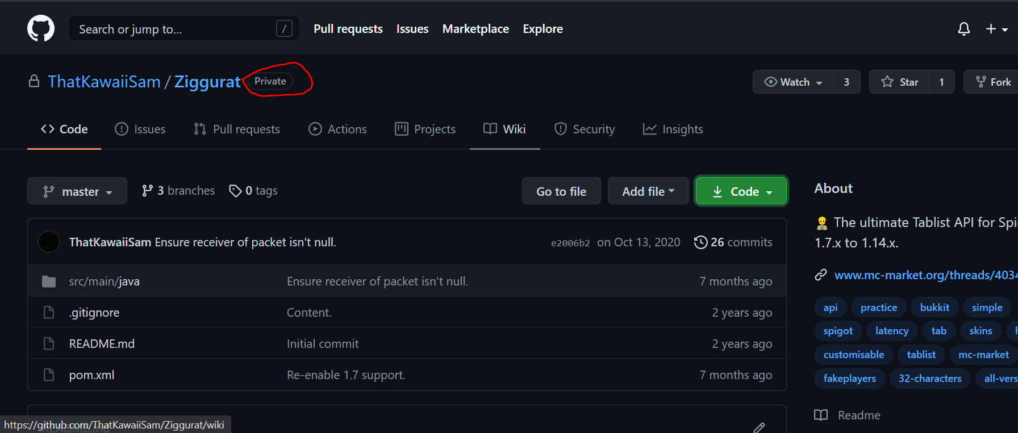Open ThatKawaiiSam commit author name link
The width and height of the screenshot is (1018, 433).
click(x=110, y=242)
